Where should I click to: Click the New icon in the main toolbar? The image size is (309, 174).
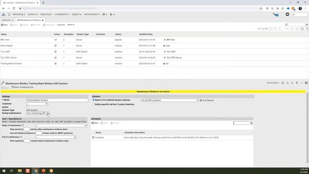[2, 25]
